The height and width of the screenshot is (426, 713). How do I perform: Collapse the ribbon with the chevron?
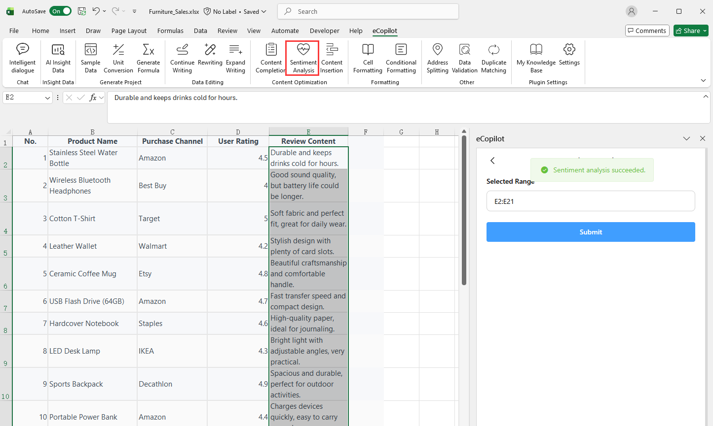point(703,80)
